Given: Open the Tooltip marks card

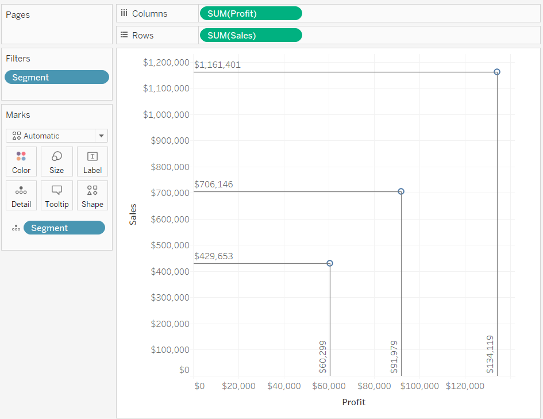Looking at the screenshot, I should point(57,195).
